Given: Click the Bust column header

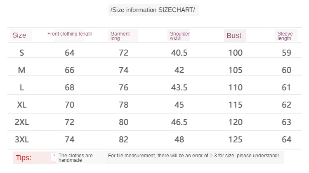Looking at the screenshot, I should tap(234, 36).
